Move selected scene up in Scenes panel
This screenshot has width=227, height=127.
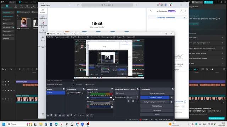pyautogui.click(x=60, y=115)
